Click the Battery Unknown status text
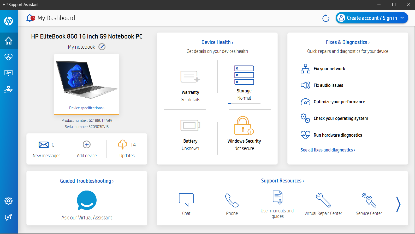Screen dimensions: 415x234 [190, 148]
